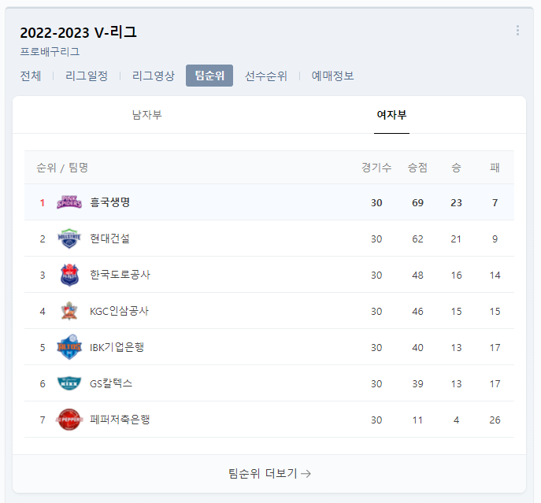Click 페퍼저축은행's points value 11
The height and width of the screenshot is (503, 541).
click(417, 420)
